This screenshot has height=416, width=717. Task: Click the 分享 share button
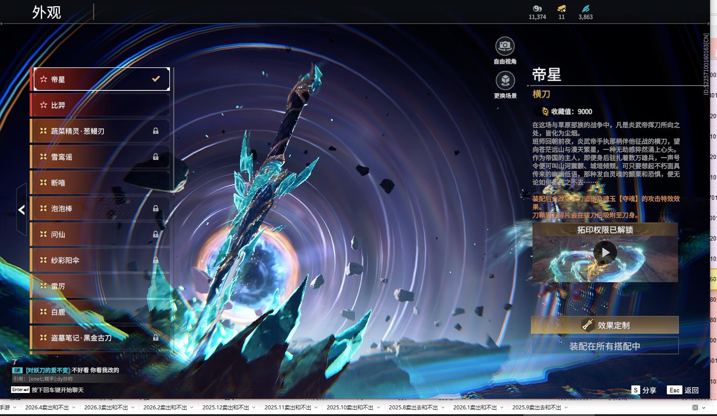tap(644, 390)
